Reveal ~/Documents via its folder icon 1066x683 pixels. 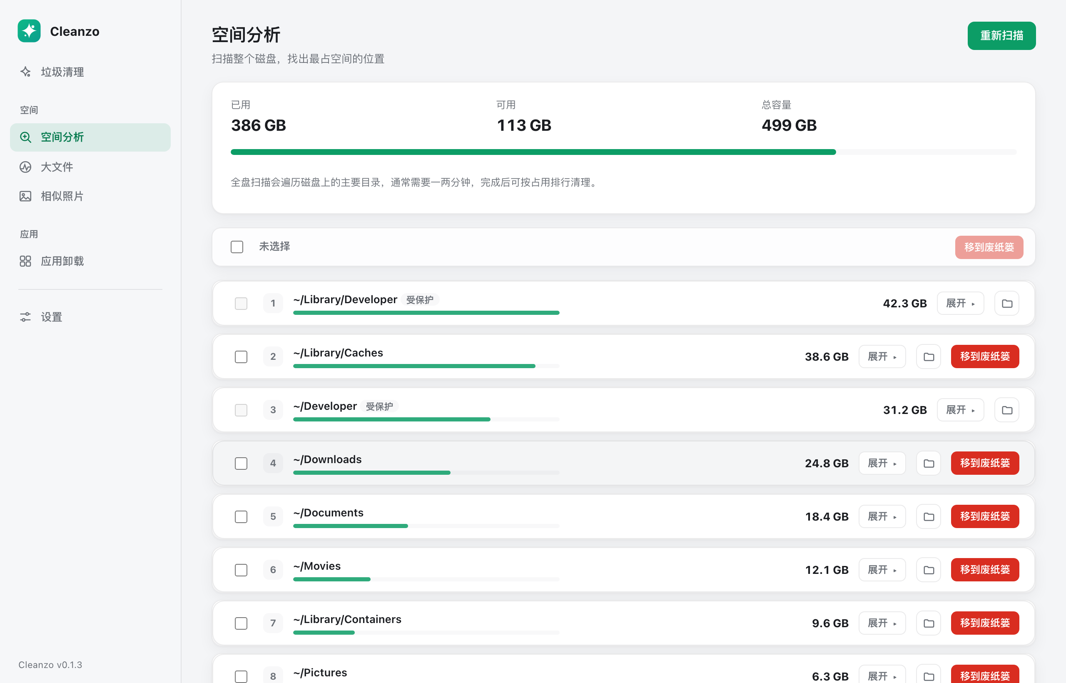(x=929, y=516)
